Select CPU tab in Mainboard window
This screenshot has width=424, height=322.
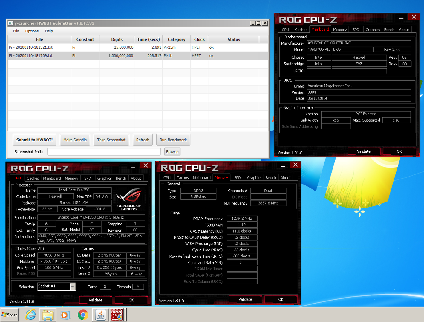tap(285, 30)
